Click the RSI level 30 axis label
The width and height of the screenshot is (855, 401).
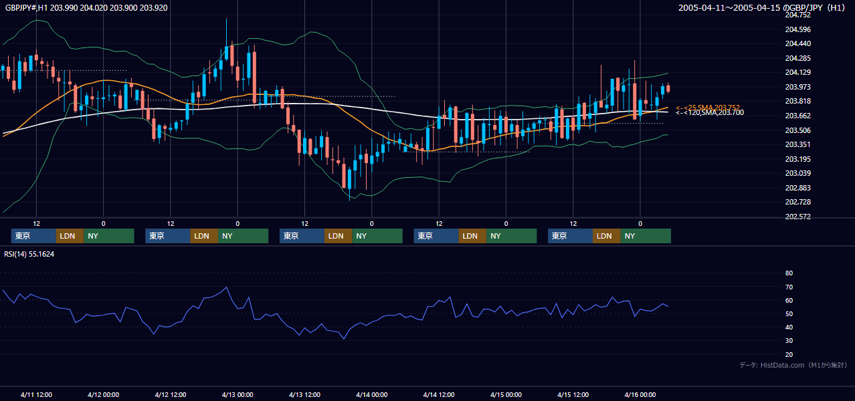(x=789, y=340)
